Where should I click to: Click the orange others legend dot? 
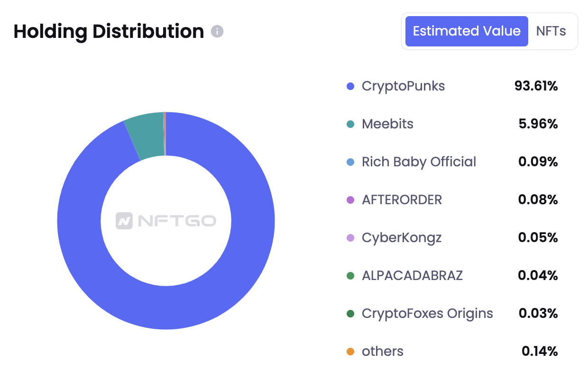coord(350,352)
